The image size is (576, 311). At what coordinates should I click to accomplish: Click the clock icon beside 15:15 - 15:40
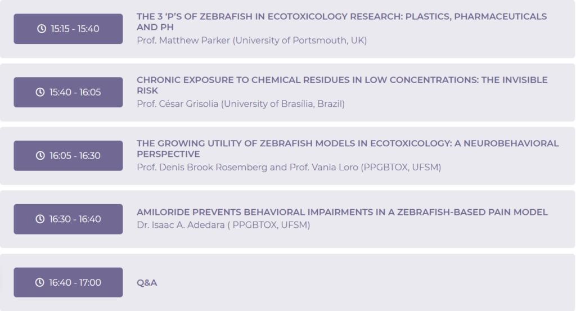pos(40,29)
